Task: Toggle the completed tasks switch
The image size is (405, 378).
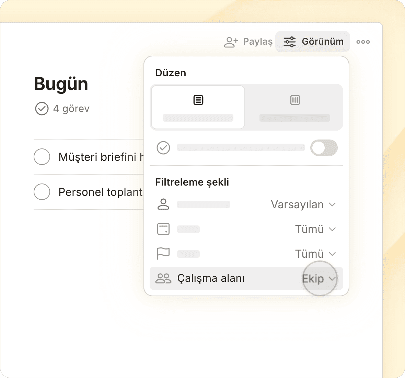Action: coord(324,148)
